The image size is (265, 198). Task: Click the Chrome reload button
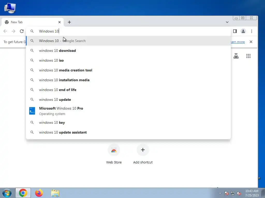22,31
